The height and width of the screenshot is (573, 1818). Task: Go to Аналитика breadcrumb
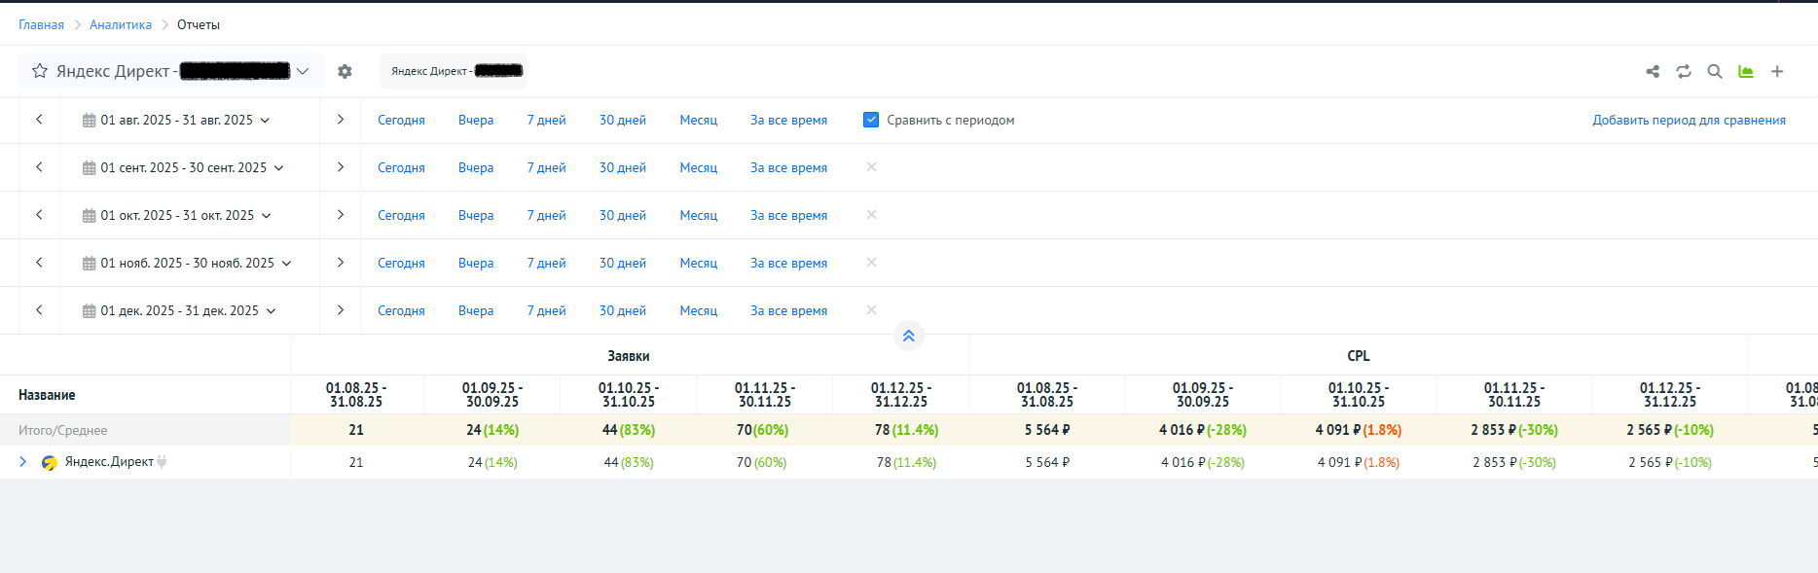pyautogui.click(x=121, y=24)
